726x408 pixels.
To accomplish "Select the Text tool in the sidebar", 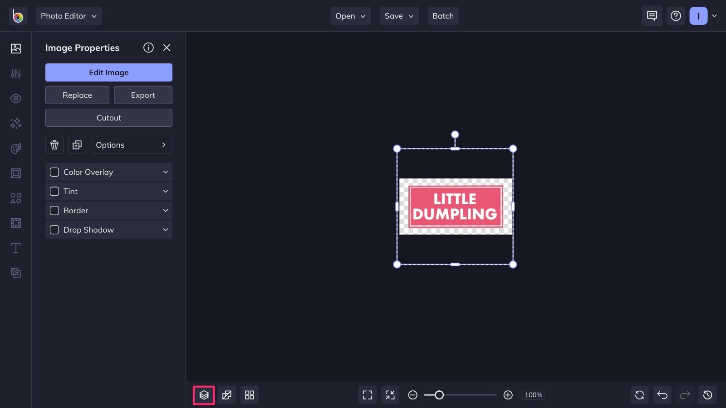I will click(15, 248).
